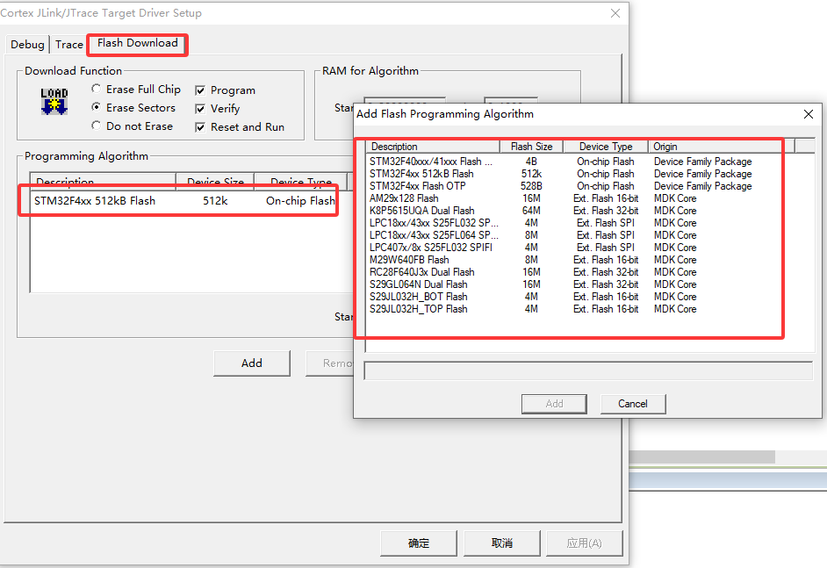Click MDK Core origin of AM29x128 row

675,198
